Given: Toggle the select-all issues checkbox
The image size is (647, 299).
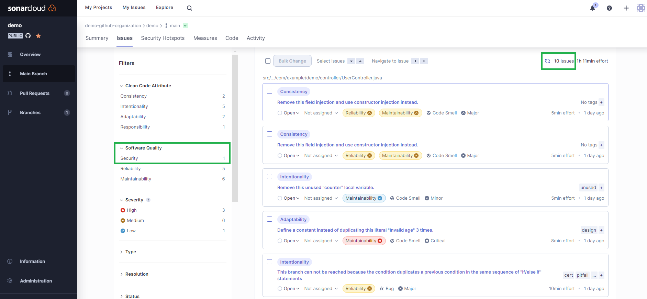Looking at the screenshot, I should (x=268, y=61).
